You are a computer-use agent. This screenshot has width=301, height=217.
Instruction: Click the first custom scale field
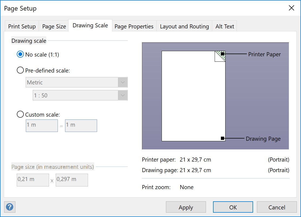point(42,126)
